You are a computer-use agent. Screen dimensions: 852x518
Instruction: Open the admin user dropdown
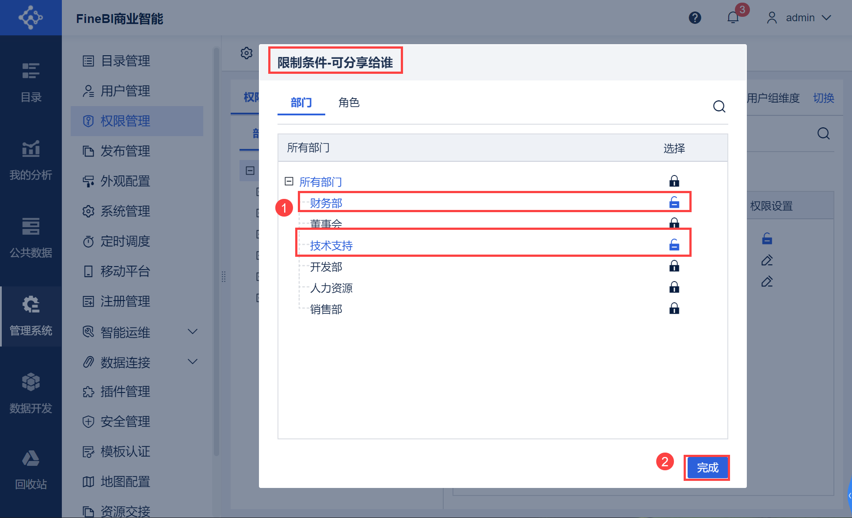point(800,18)
